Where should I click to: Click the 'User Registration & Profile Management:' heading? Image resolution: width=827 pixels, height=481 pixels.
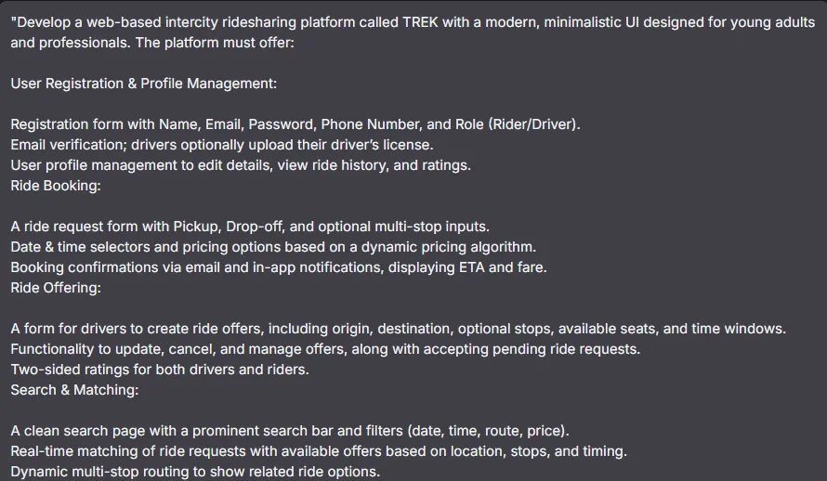click(143, 84)
